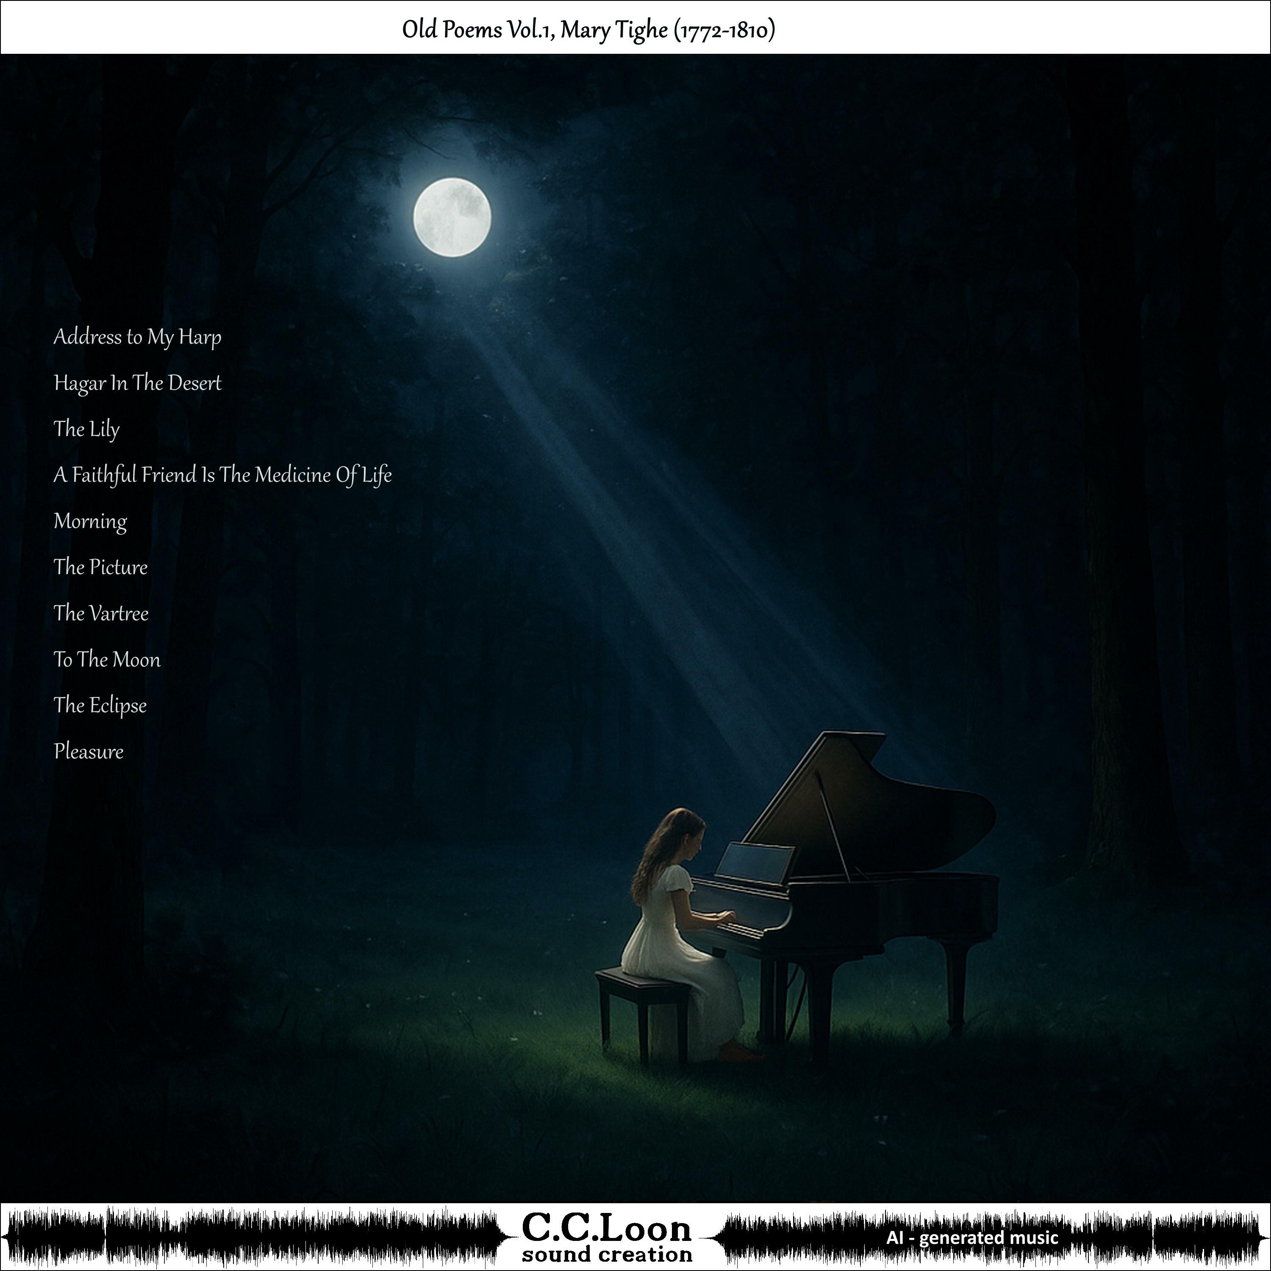Select 'Hagar In The Desert' track
This screenshot has height=1271, width=1271.
[137, 383]
